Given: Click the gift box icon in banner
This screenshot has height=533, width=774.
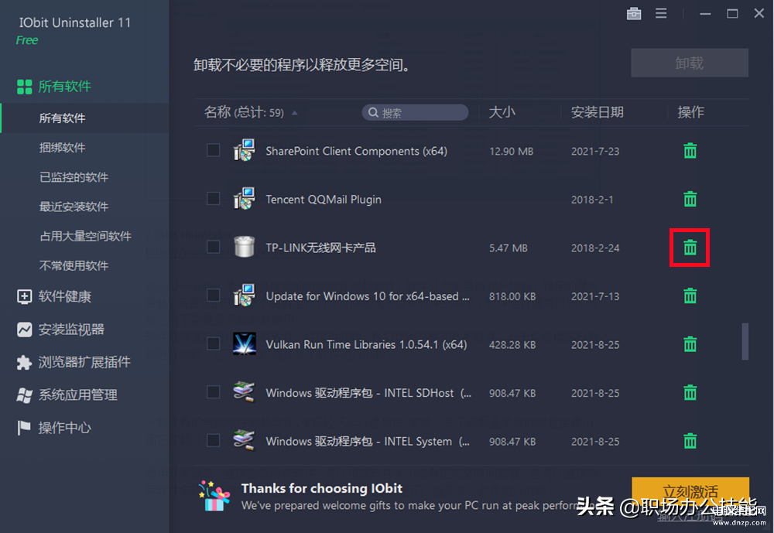Looking at the screenshot, I should (x=214, y=496).
